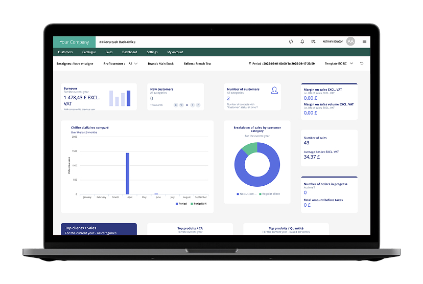Click the sync refresh icon in header
Image resolution: width=423 pixels, height=284 pixels.
[x=291, y=42]
